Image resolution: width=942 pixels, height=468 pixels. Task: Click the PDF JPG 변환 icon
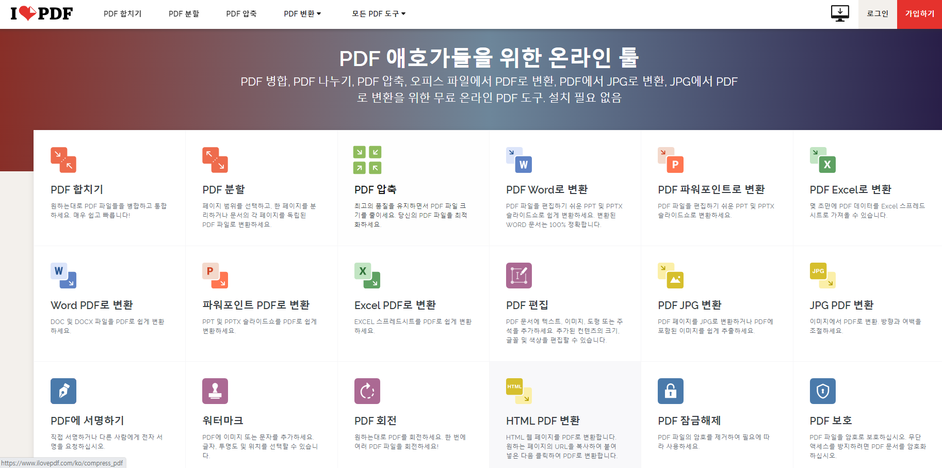point(671,276)
